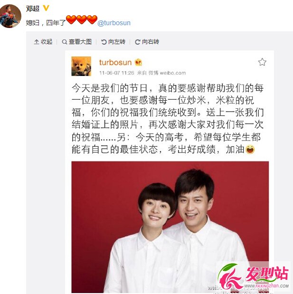Open the @turbosun mention link

pos(114,23)
